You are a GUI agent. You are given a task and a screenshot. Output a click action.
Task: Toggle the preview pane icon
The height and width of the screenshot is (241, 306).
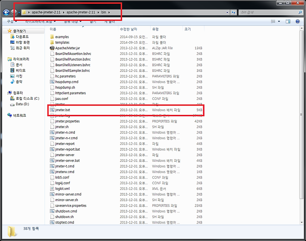tap(288, 22)
